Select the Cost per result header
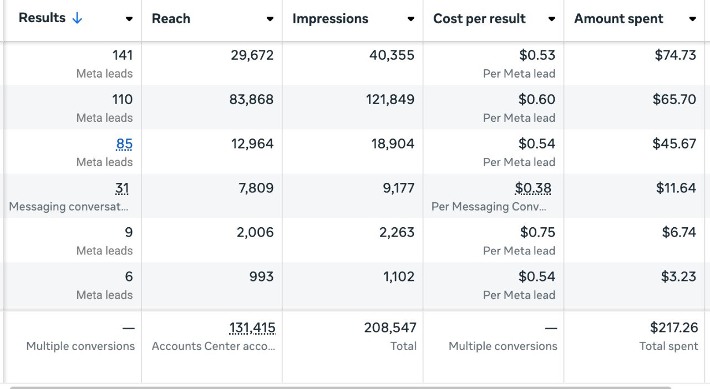Viewport: 710px width, 389px height. click(x=479, y=19)
